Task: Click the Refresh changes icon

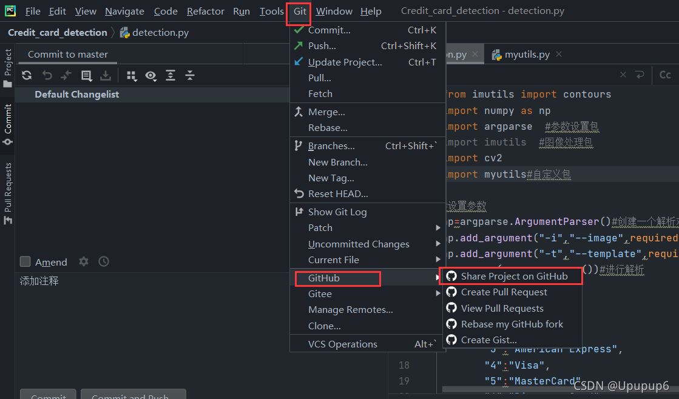Action: (x=27, y=75)
